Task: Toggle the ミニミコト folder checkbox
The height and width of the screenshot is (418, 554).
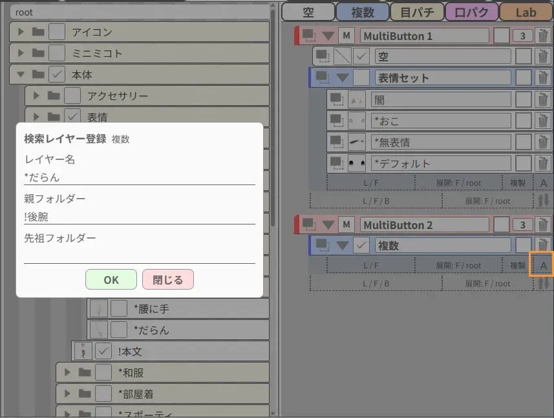Action: [56, 53]
